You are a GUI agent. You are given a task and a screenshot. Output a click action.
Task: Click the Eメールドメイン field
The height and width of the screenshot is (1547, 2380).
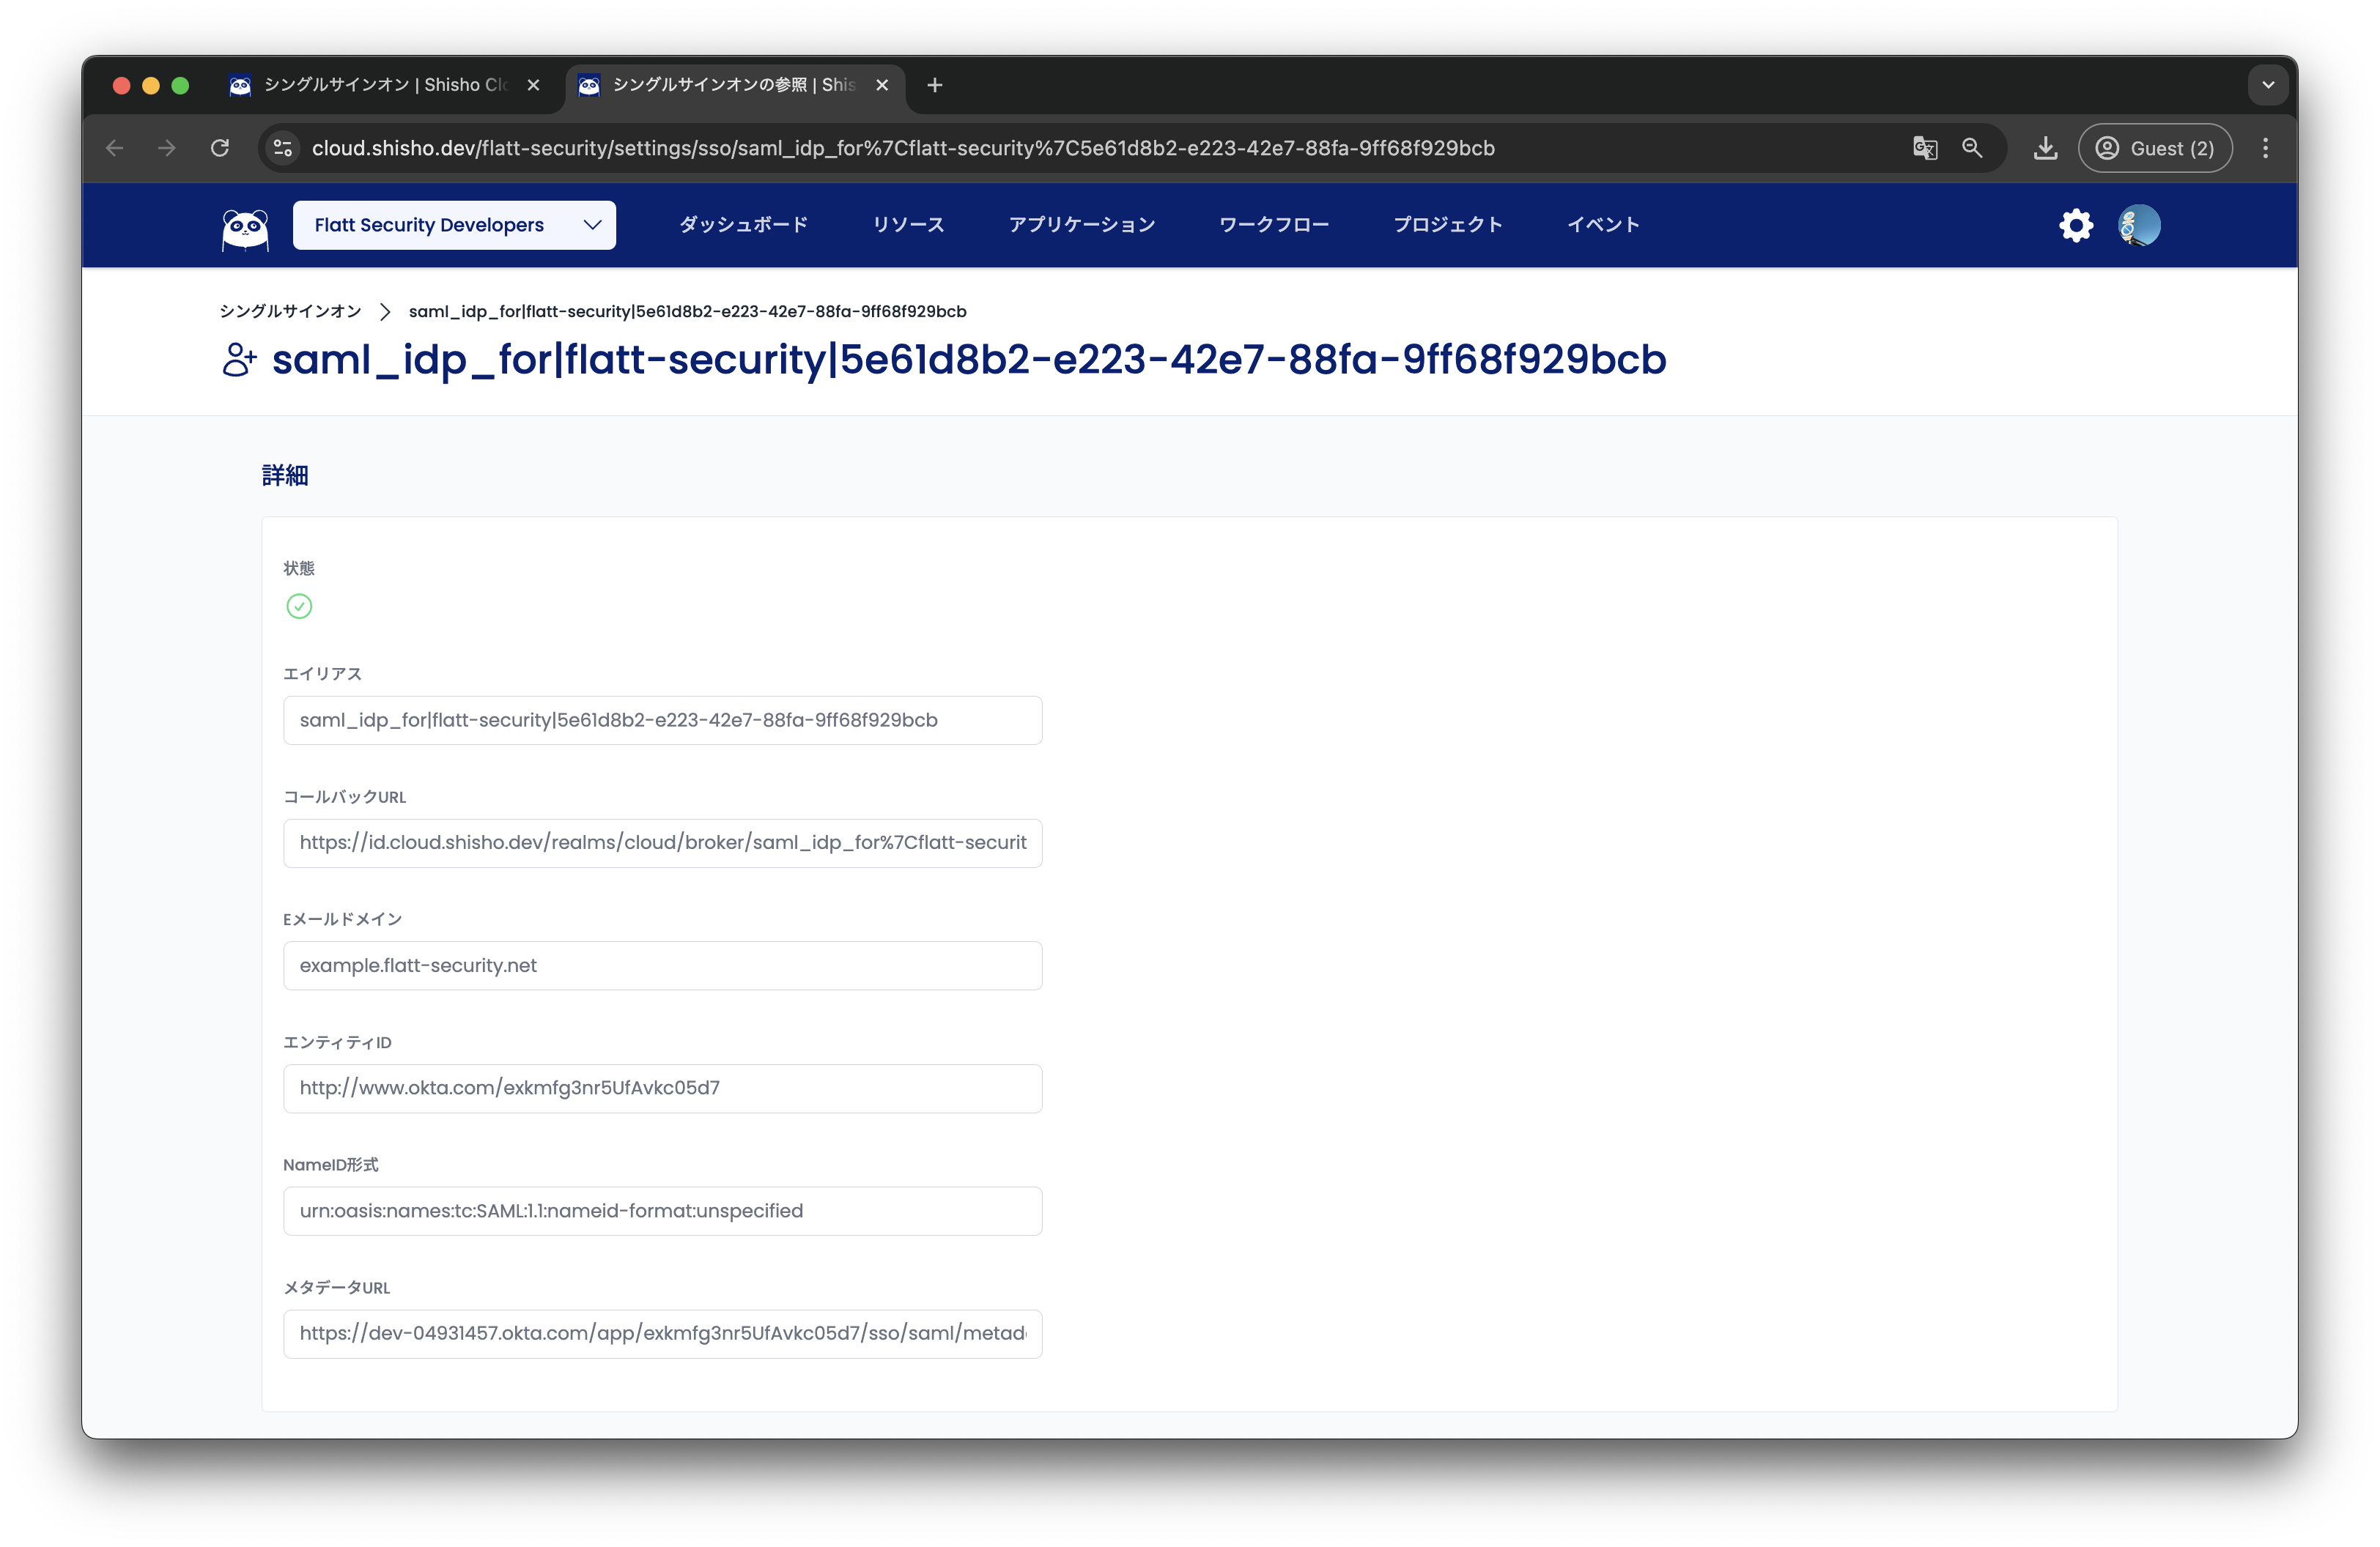tap(662, 965)
